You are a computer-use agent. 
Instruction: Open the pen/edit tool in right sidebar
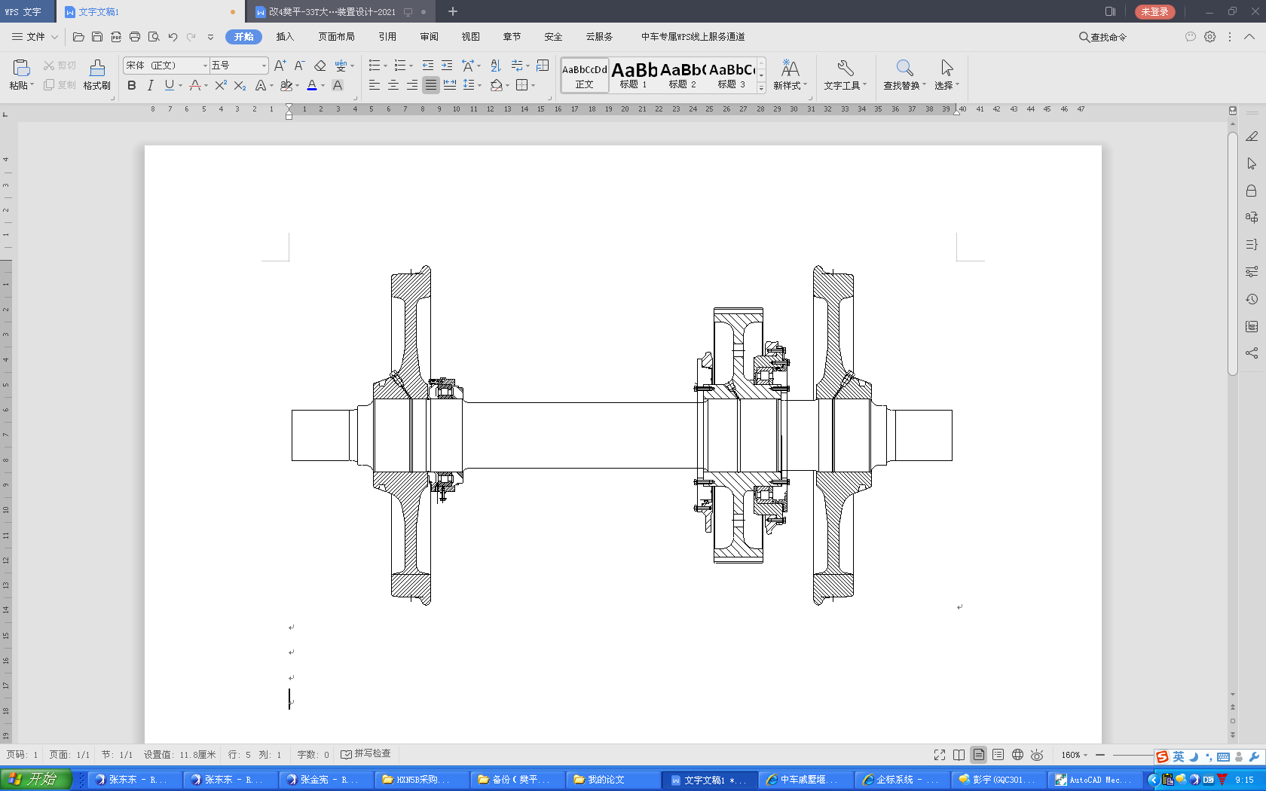point(1252,136)
